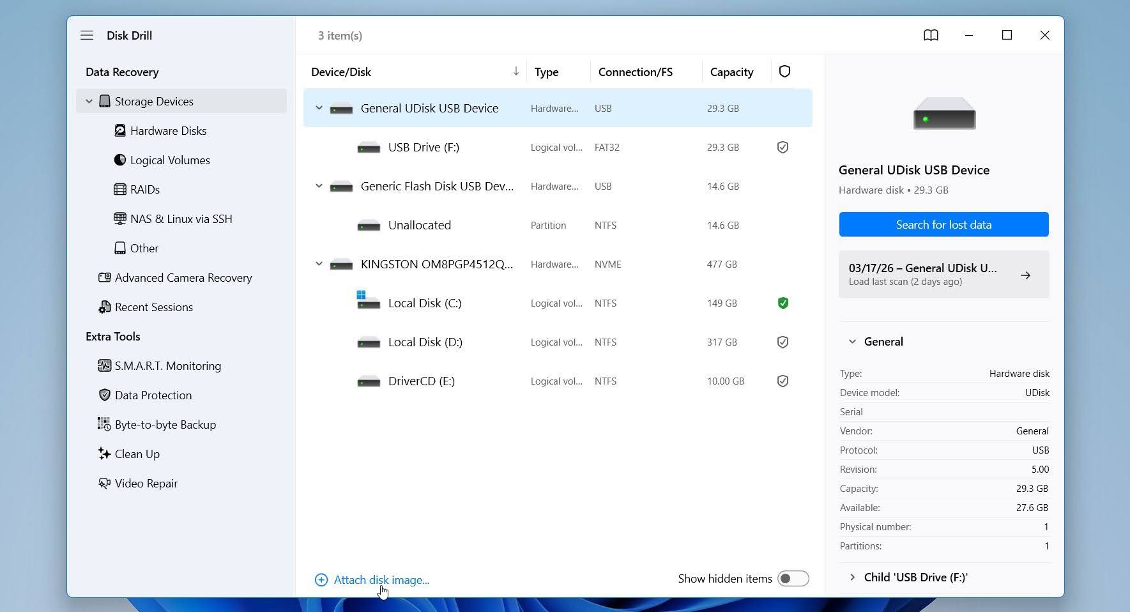Image resolution: width=1130 pixels, height=612 pixels.
Task: Select Local Disk (C:) row
Action: [558, 303]
